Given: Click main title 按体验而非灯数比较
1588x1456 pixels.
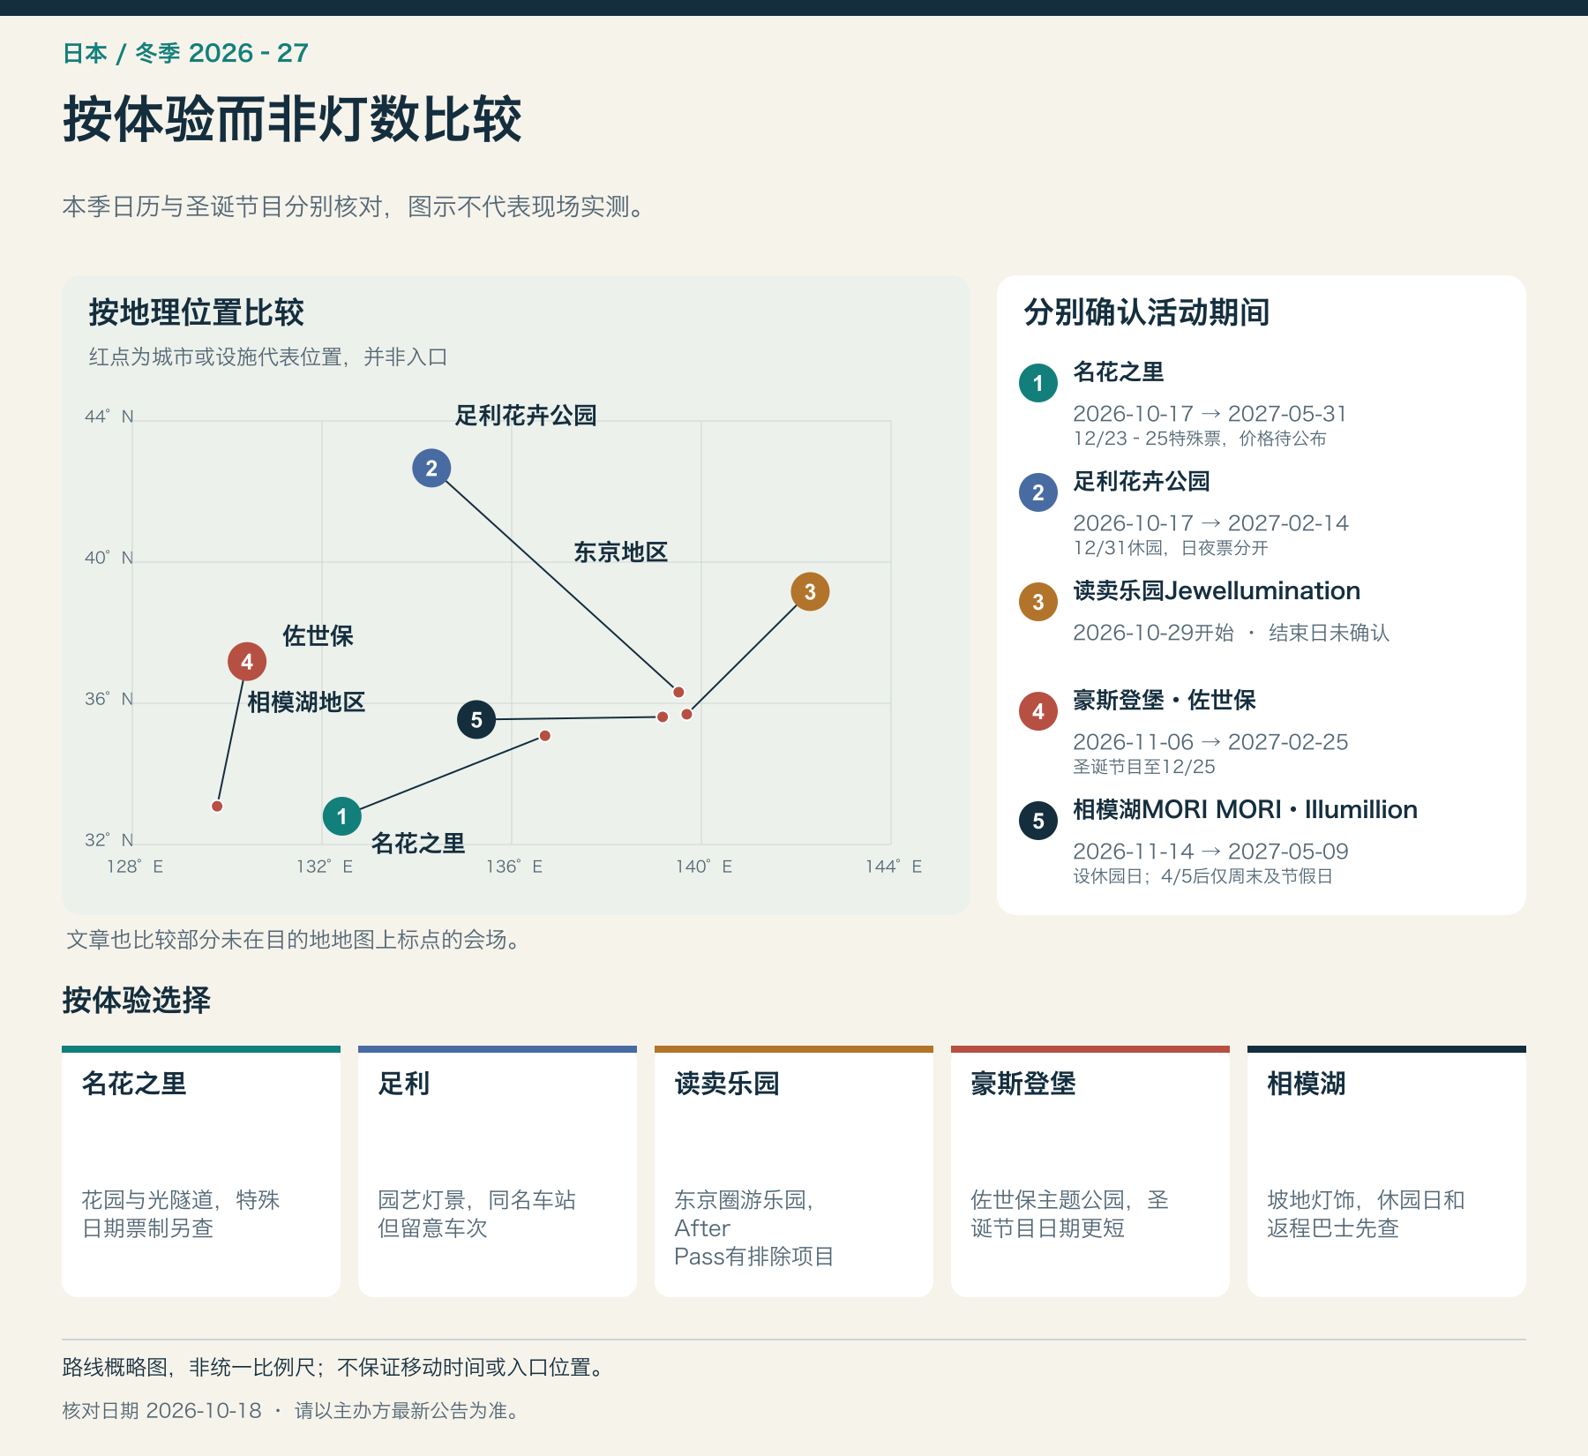Looking at the screenshot, I should tap(293, 119).
